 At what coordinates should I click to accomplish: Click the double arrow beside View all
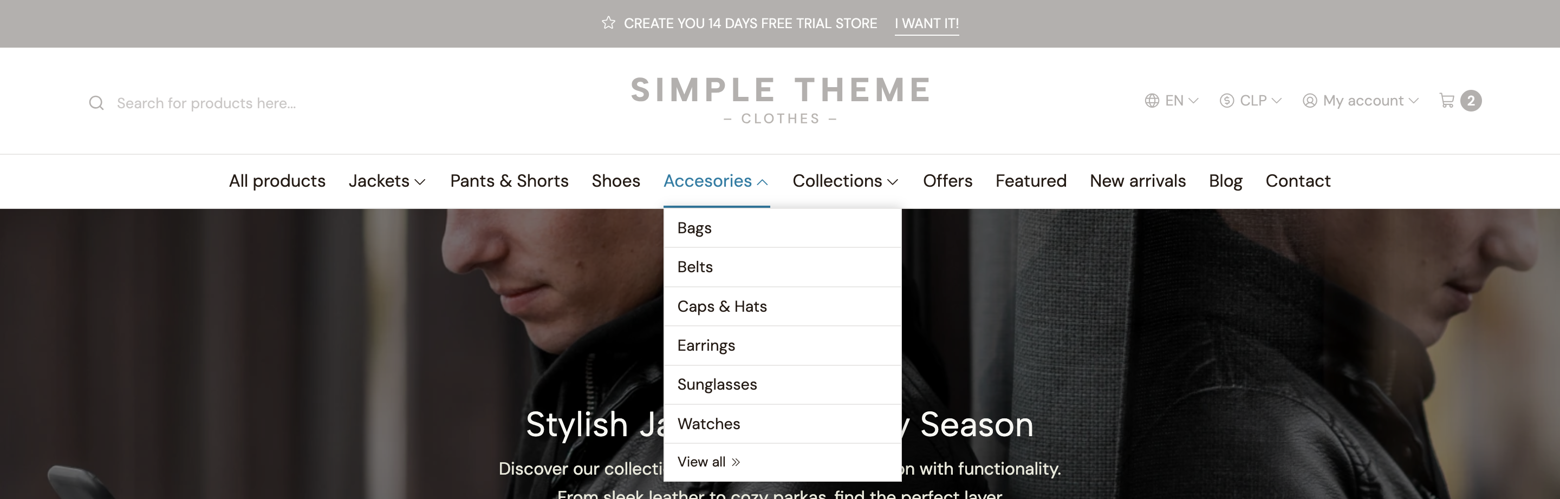click(736, 462)
